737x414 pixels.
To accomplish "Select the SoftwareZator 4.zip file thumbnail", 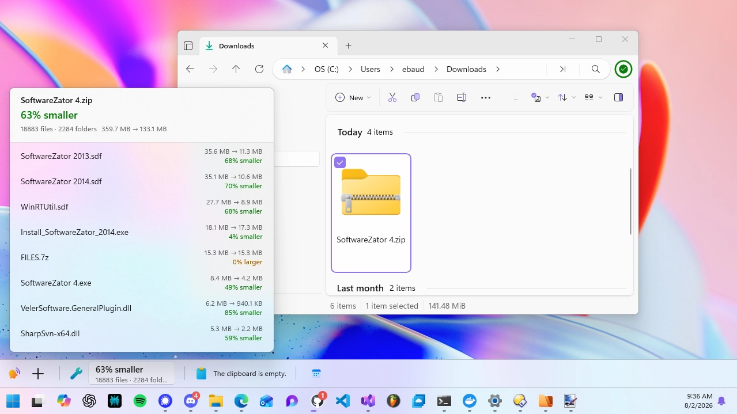I will 371,212.
